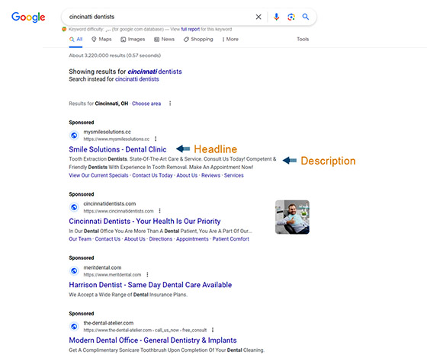The width and height of the screenshot is (427, 358).
Task: Click Cincinnati Dentists 'About Us' sitelink
Action: tap(135, 239)
